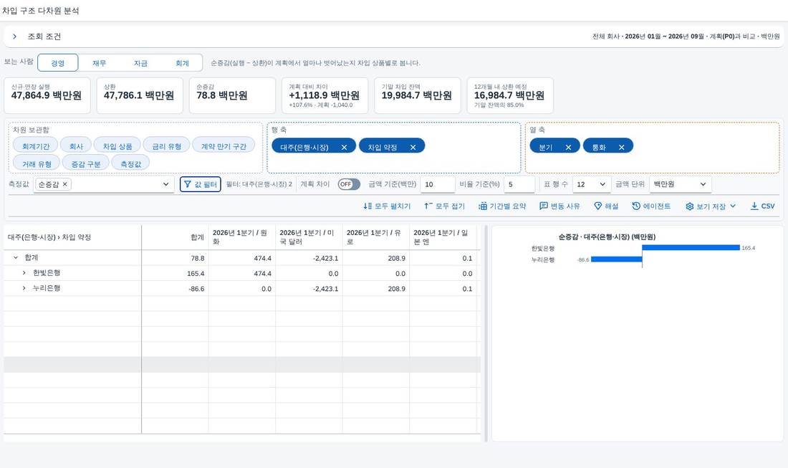
Task: Click the 한빛은행 chart bar
Action: 691,247
